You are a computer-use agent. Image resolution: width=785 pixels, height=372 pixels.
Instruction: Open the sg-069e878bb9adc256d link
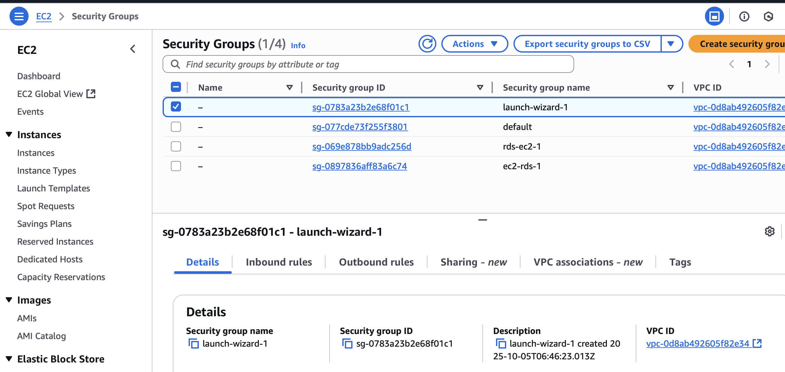point(361,146)
